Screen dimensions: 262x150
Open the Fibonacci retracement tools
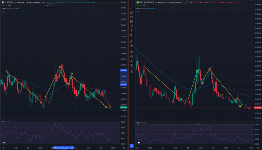[x=132, y=12]
